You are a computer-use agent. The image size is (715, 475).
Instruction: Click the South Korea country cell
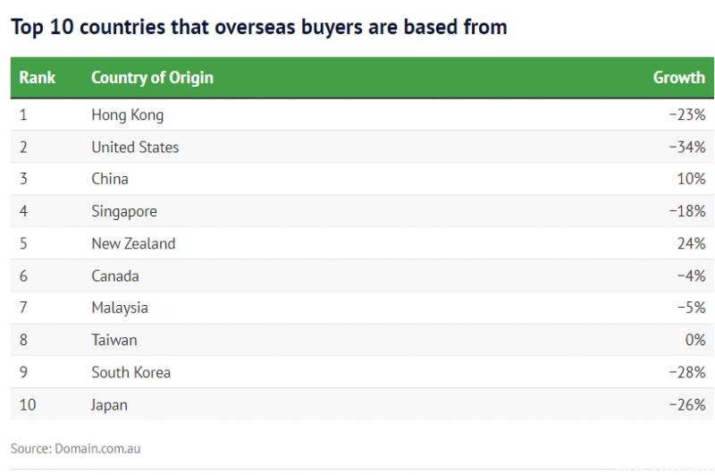(x=131, y=372)
